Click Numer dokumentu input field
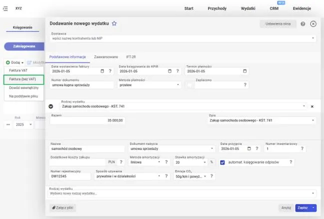324x219 pixels. (81, 85)
